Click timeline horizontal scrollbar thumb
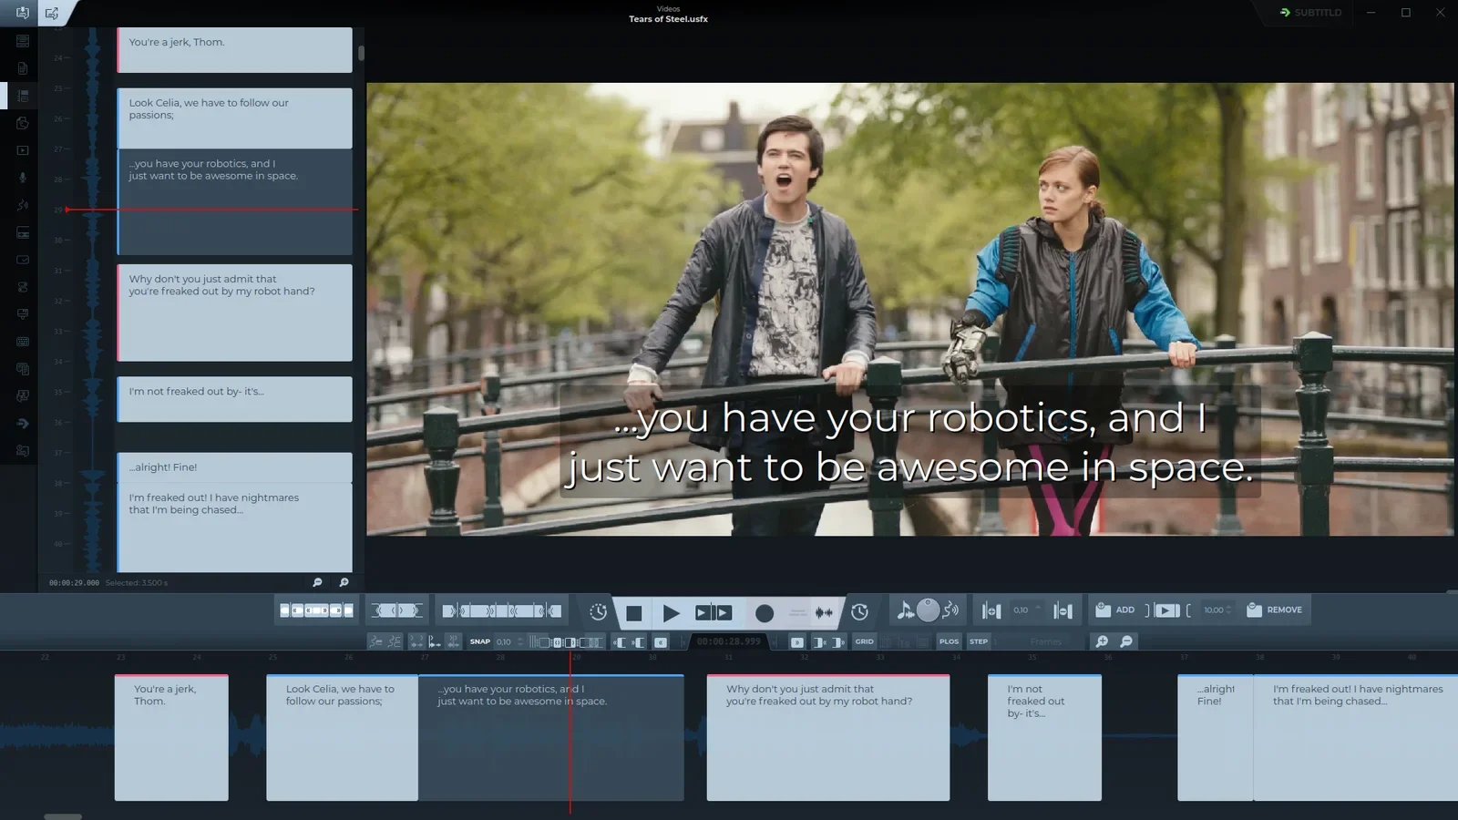Viewport: 1458px width, 820px height. click(63, 816)
